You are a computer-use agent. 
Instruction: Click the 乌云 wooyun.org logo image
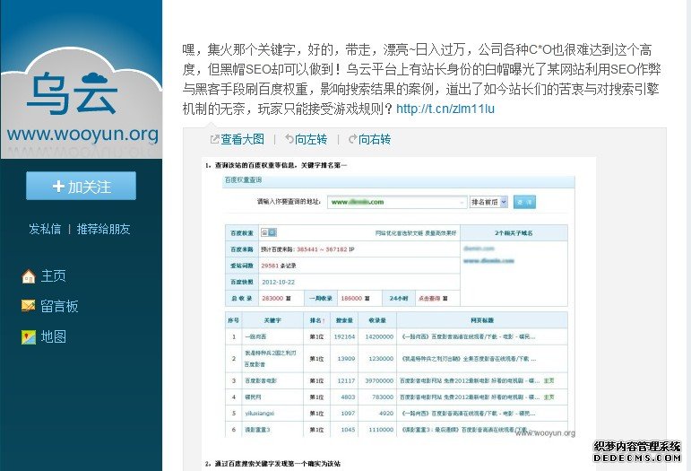82,102
